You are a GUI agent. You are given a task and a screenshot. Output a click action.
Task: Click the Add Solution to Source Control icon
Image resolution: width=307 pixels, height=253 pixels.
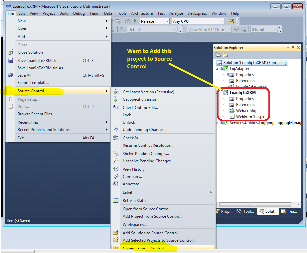click(116, 233)
